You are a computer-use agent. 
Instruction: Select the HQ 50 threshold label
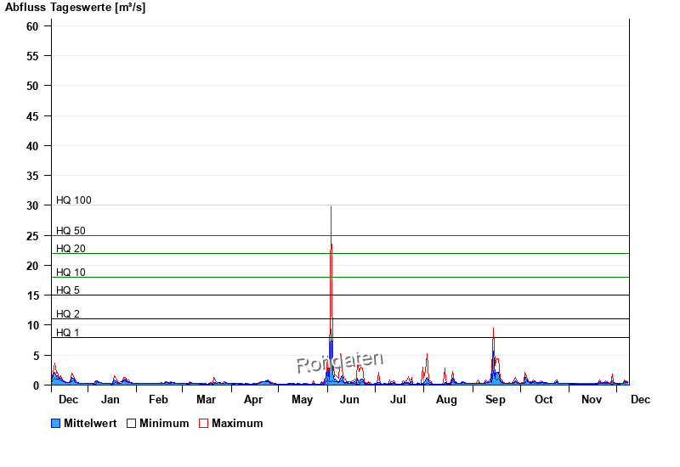click(71, 231)
